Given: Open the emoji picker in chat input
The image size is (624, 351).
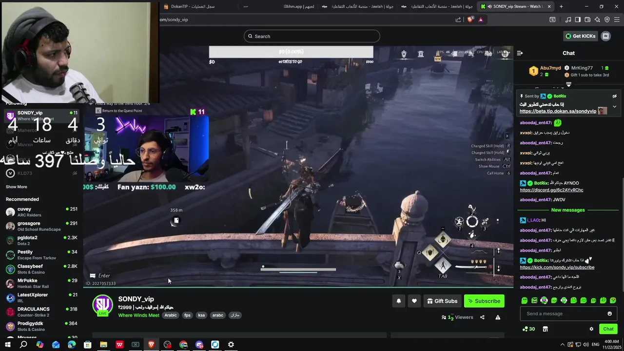Looking at the screenshot, I should [609, 313].
